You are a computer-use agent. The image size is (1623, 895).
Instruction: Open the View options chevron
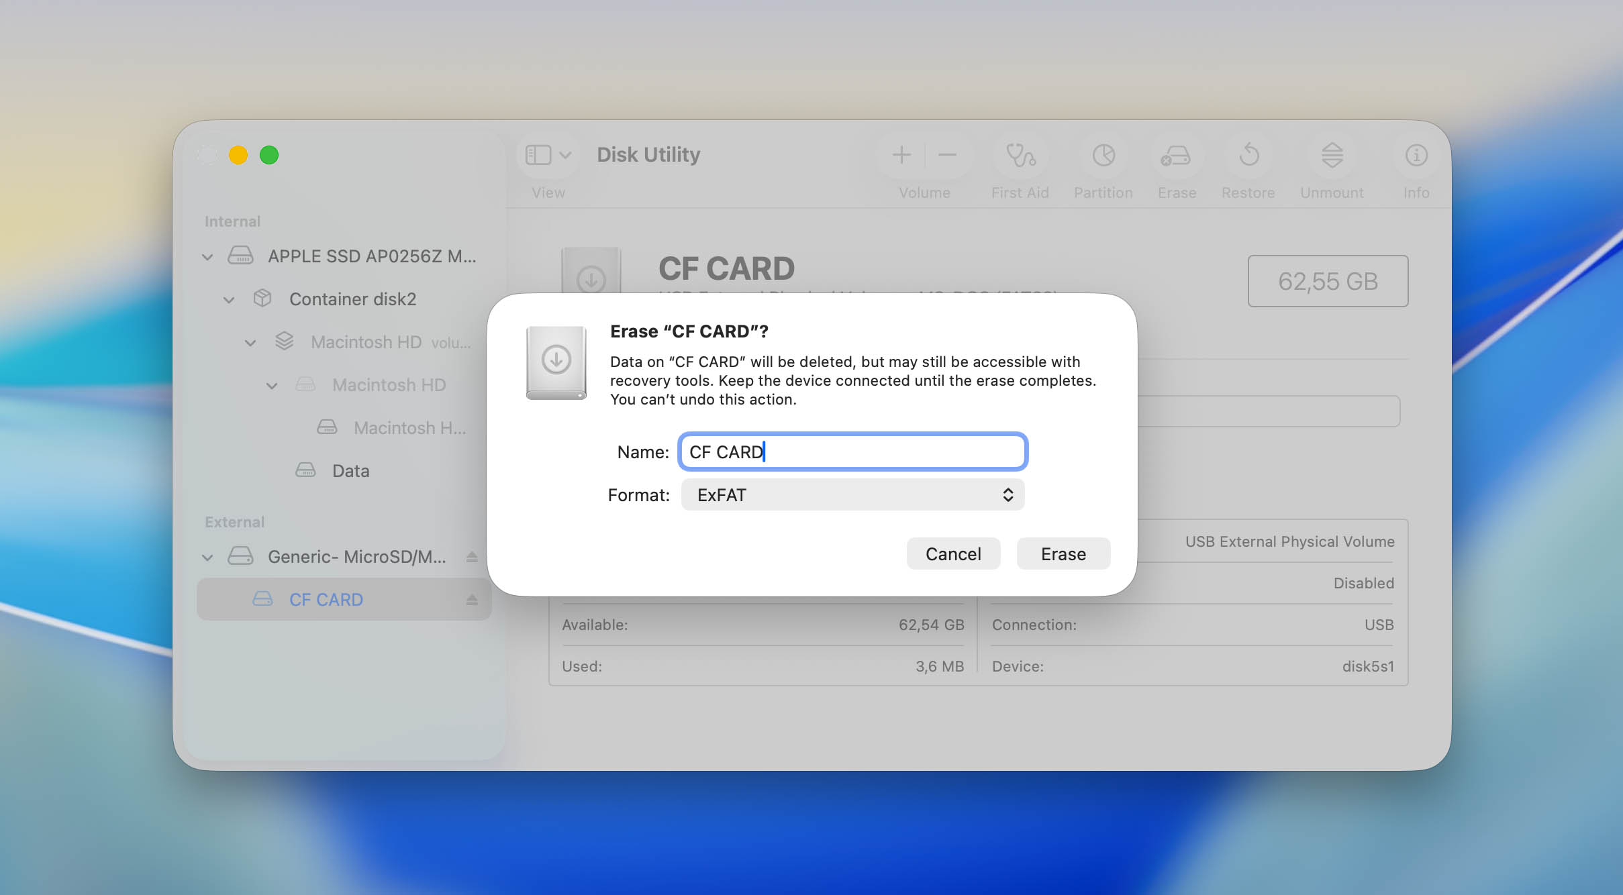[x=564, y=154]
